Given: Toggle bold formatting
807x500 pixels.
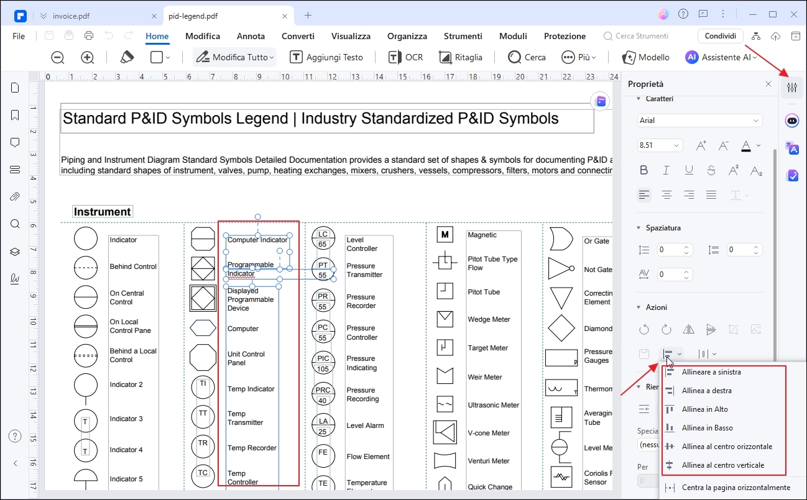Looking at the screenshot, I should pyautogui.click(x=644, y=170).
